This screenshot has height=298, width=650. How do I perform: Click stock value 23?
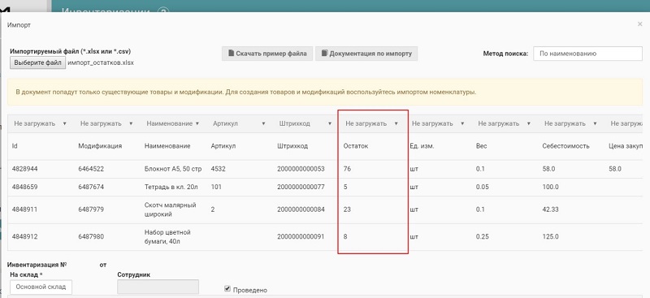(347, 209)
